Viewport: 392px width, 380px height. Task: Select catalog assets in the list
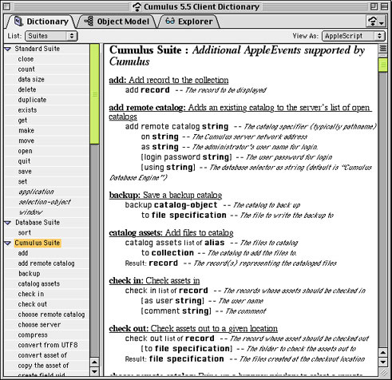pyautogui.click(x=39, y=284)
